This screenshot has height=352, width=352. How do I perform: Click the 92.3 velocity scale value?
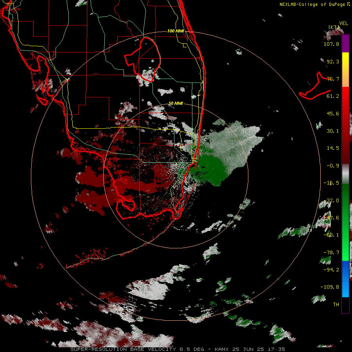pyautogui.click(x=333, y=61)
